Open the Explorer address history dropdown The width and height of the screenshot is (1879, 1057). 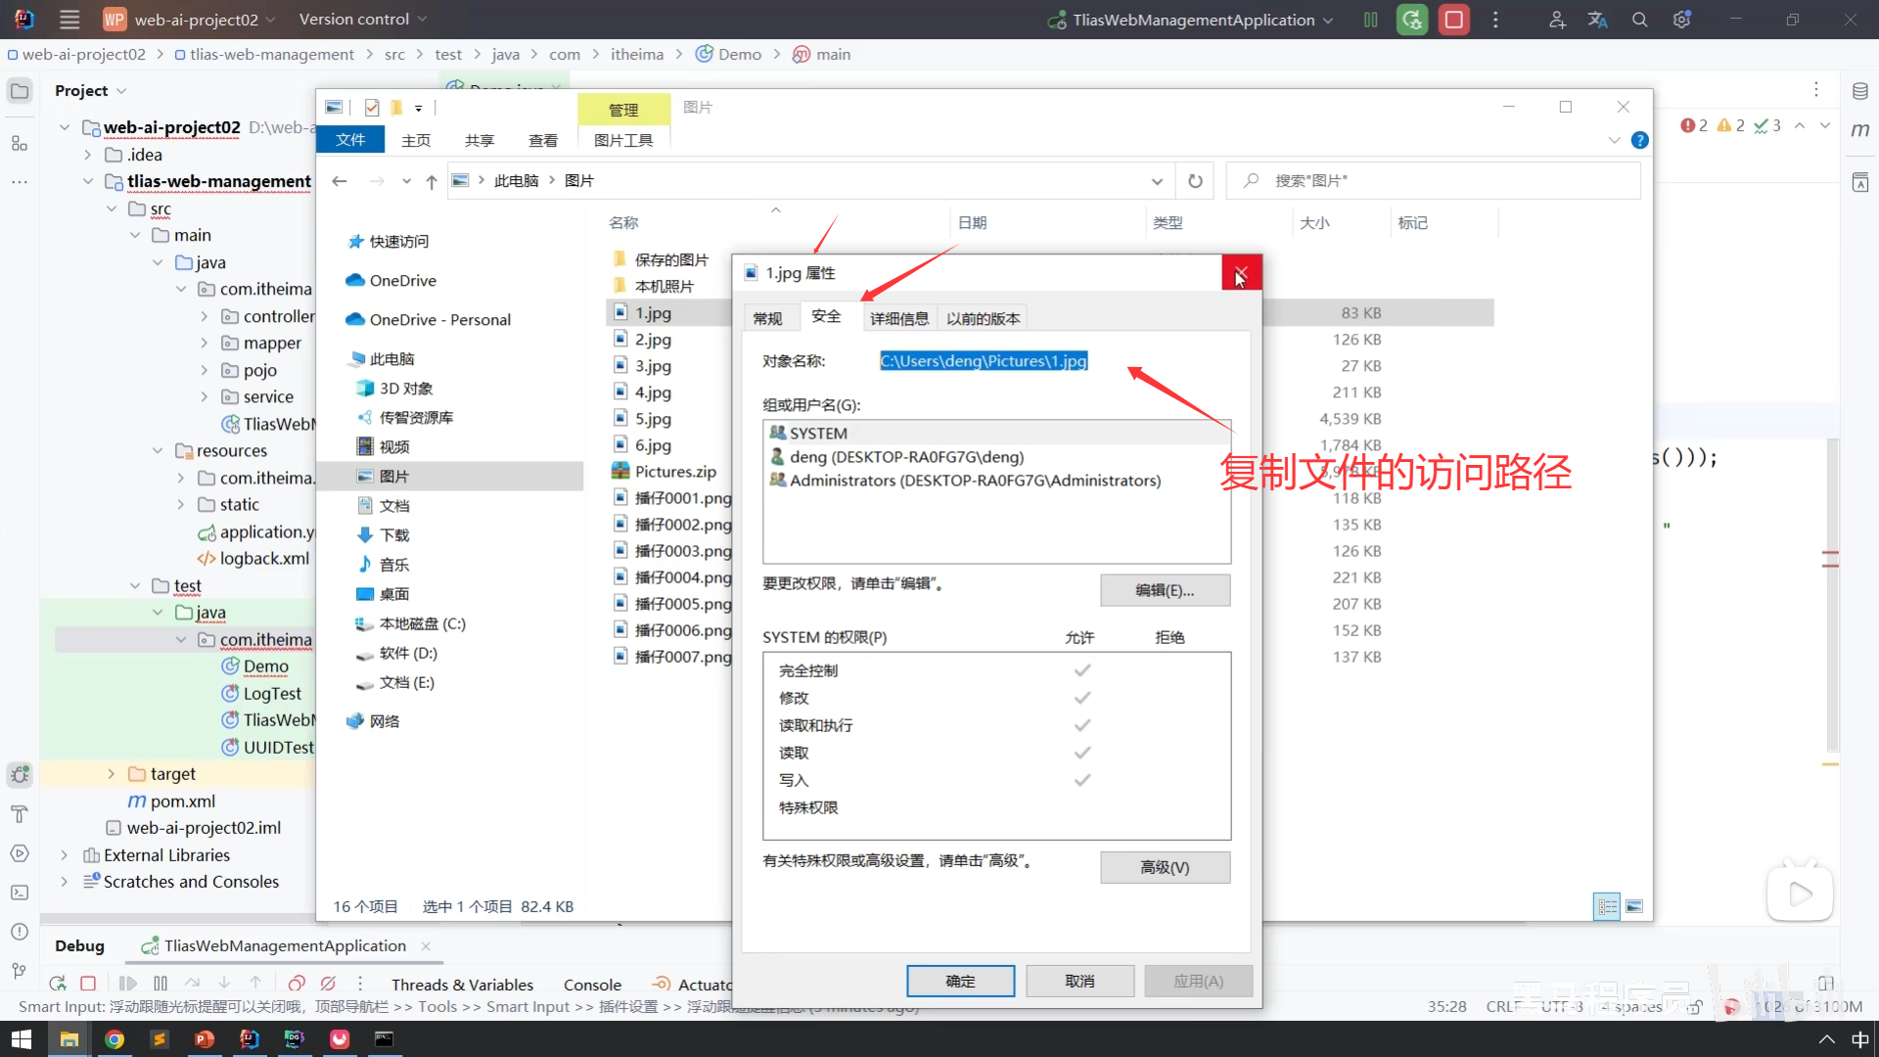(x=1157, y=181)
